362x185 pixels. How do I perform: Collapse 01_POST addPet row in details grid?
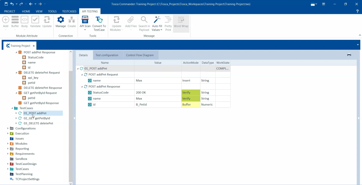click(x=77, y=69)
